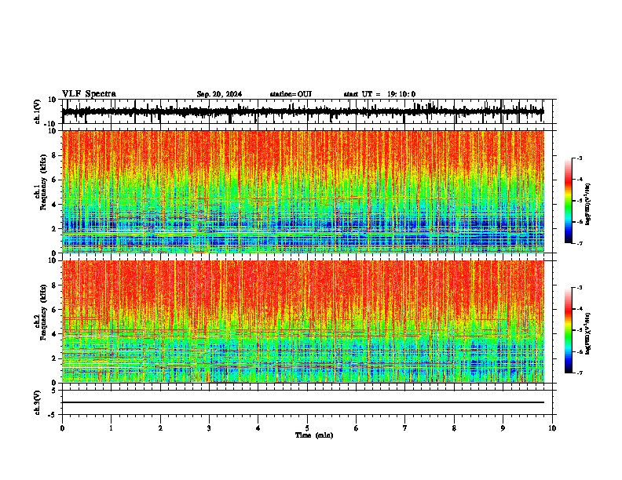Click time axis tick label "2"
Image resolution: width=622 pixels, height=480 pixels.
160,428
